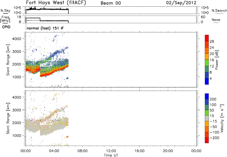Click the 'Beam 00' label

(x=111, y=3)
